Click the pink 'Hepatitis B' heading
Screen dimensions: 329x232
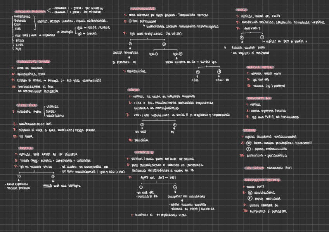click(x=144, y=153)
